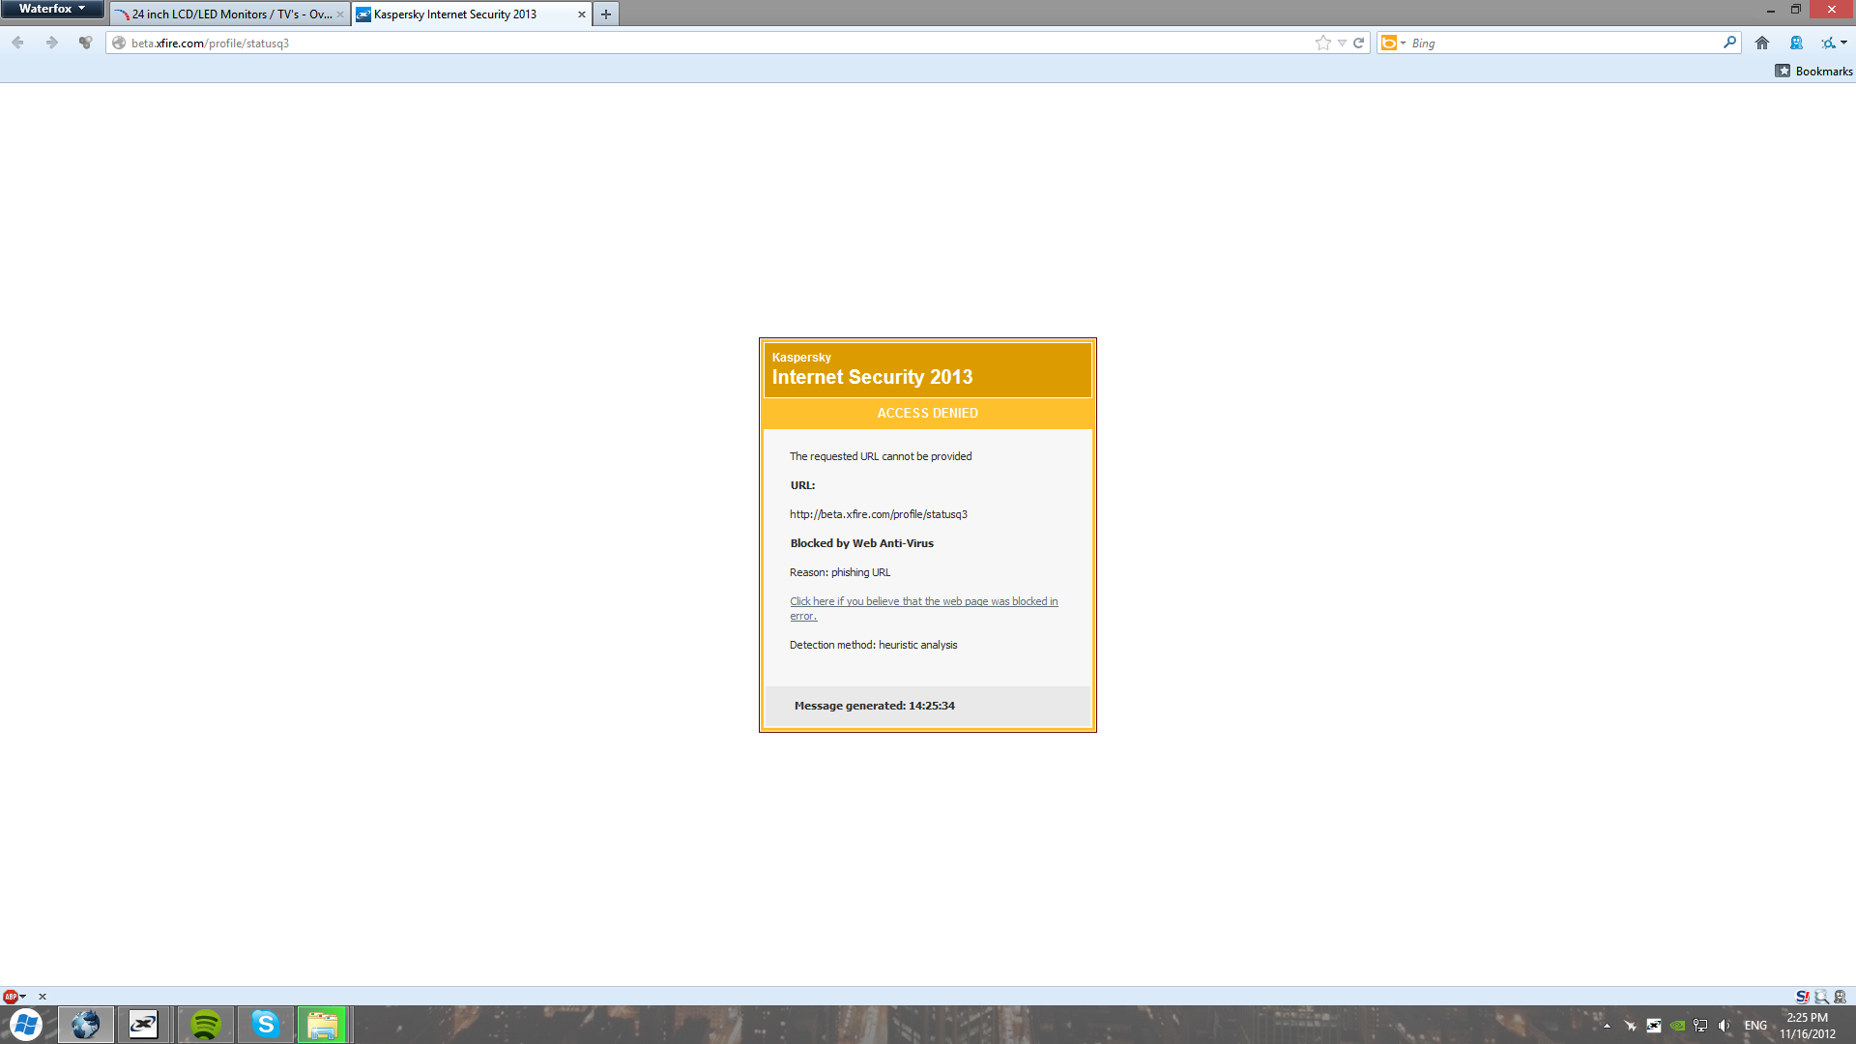Open the Windows Start orb
1856x1044 pixels.
[26, 1025]
